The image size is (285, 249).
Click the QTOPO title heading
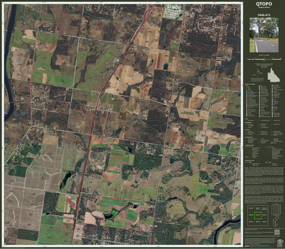coord(264,4)
